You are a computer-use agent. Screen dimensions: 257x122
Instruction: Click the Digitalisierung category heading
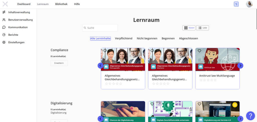[x=61, y=103]
